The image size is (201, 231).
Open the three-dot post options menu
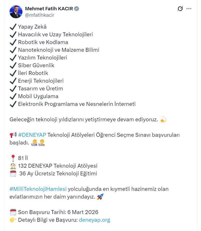point(189,9)
